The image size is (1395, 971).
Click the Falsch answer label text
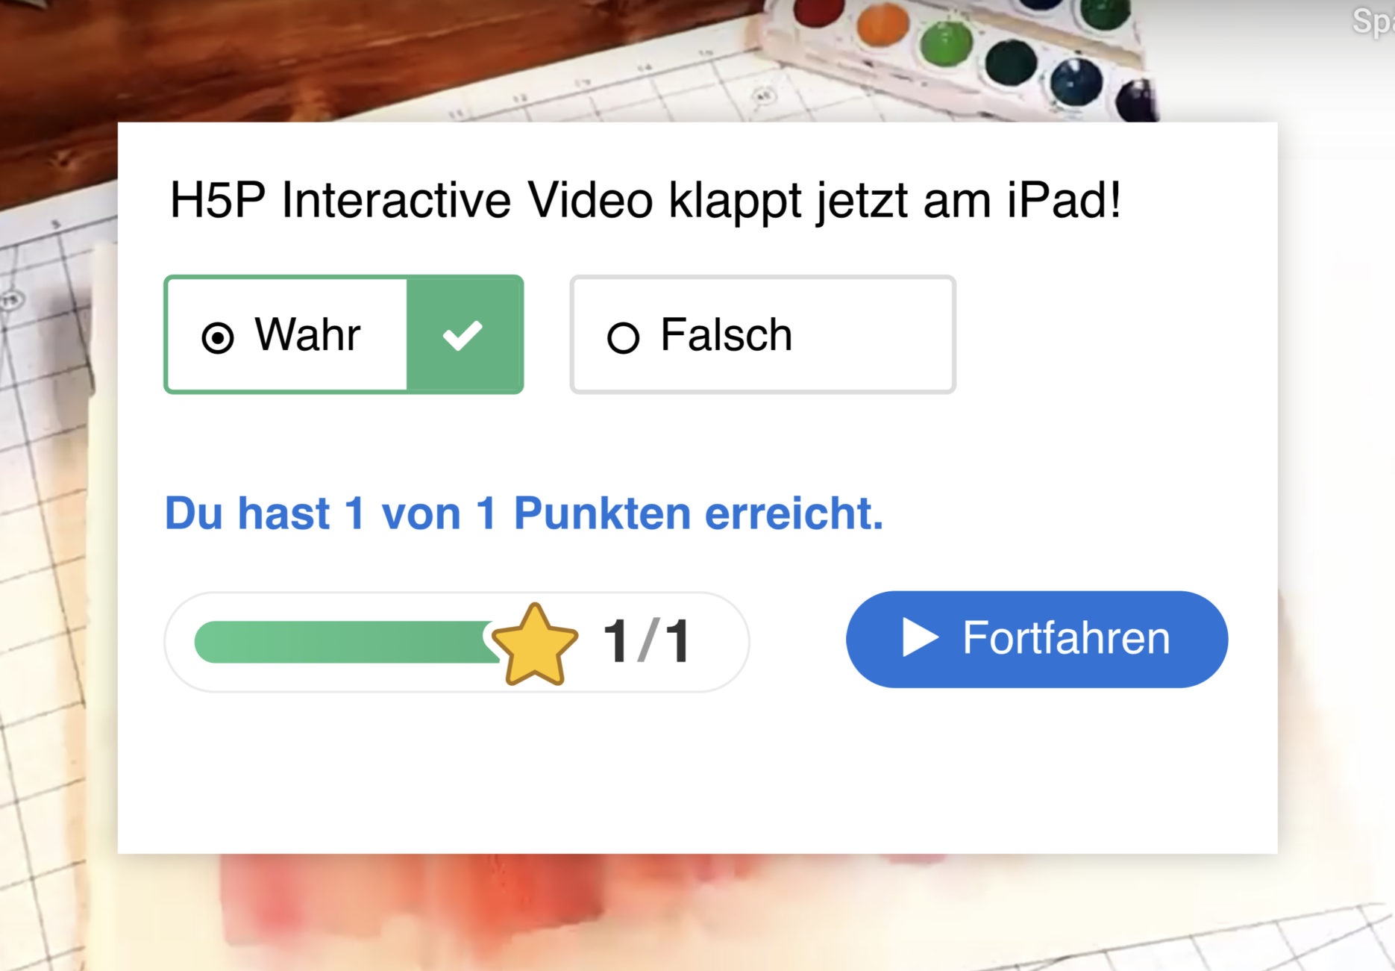point(726,334)
